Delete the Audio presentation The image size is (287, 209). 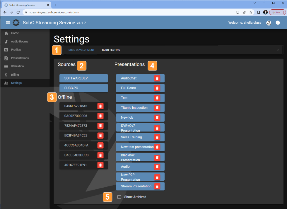pos(157,167)
